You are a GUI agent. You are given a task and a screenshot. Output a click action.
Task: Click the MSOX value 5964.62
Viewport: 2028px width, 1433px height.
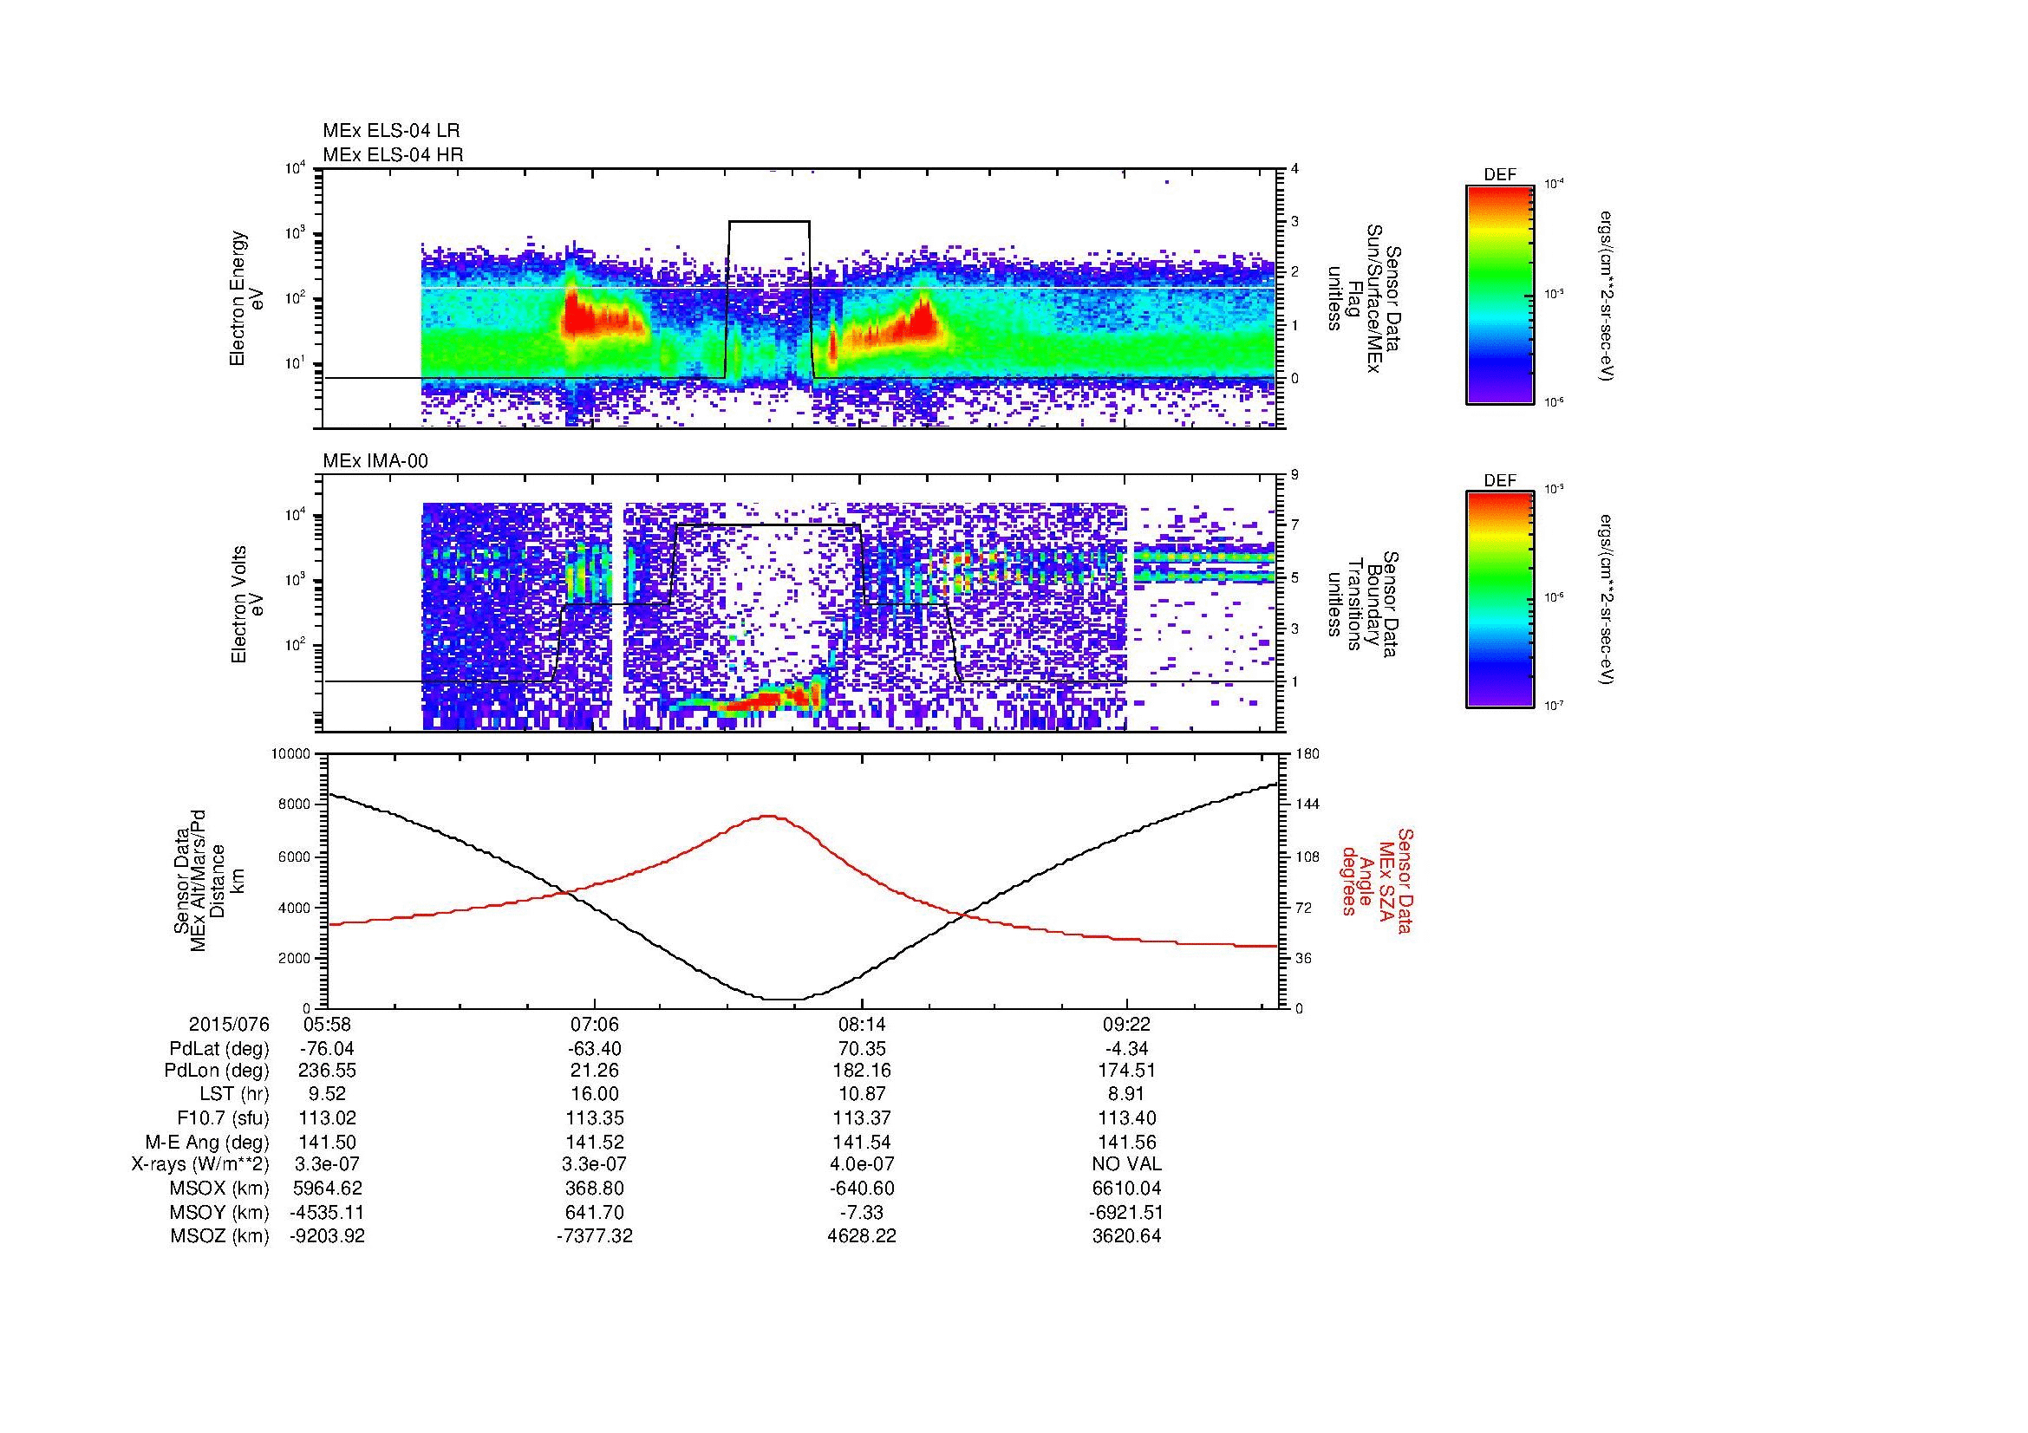[x=328, y=1189]
